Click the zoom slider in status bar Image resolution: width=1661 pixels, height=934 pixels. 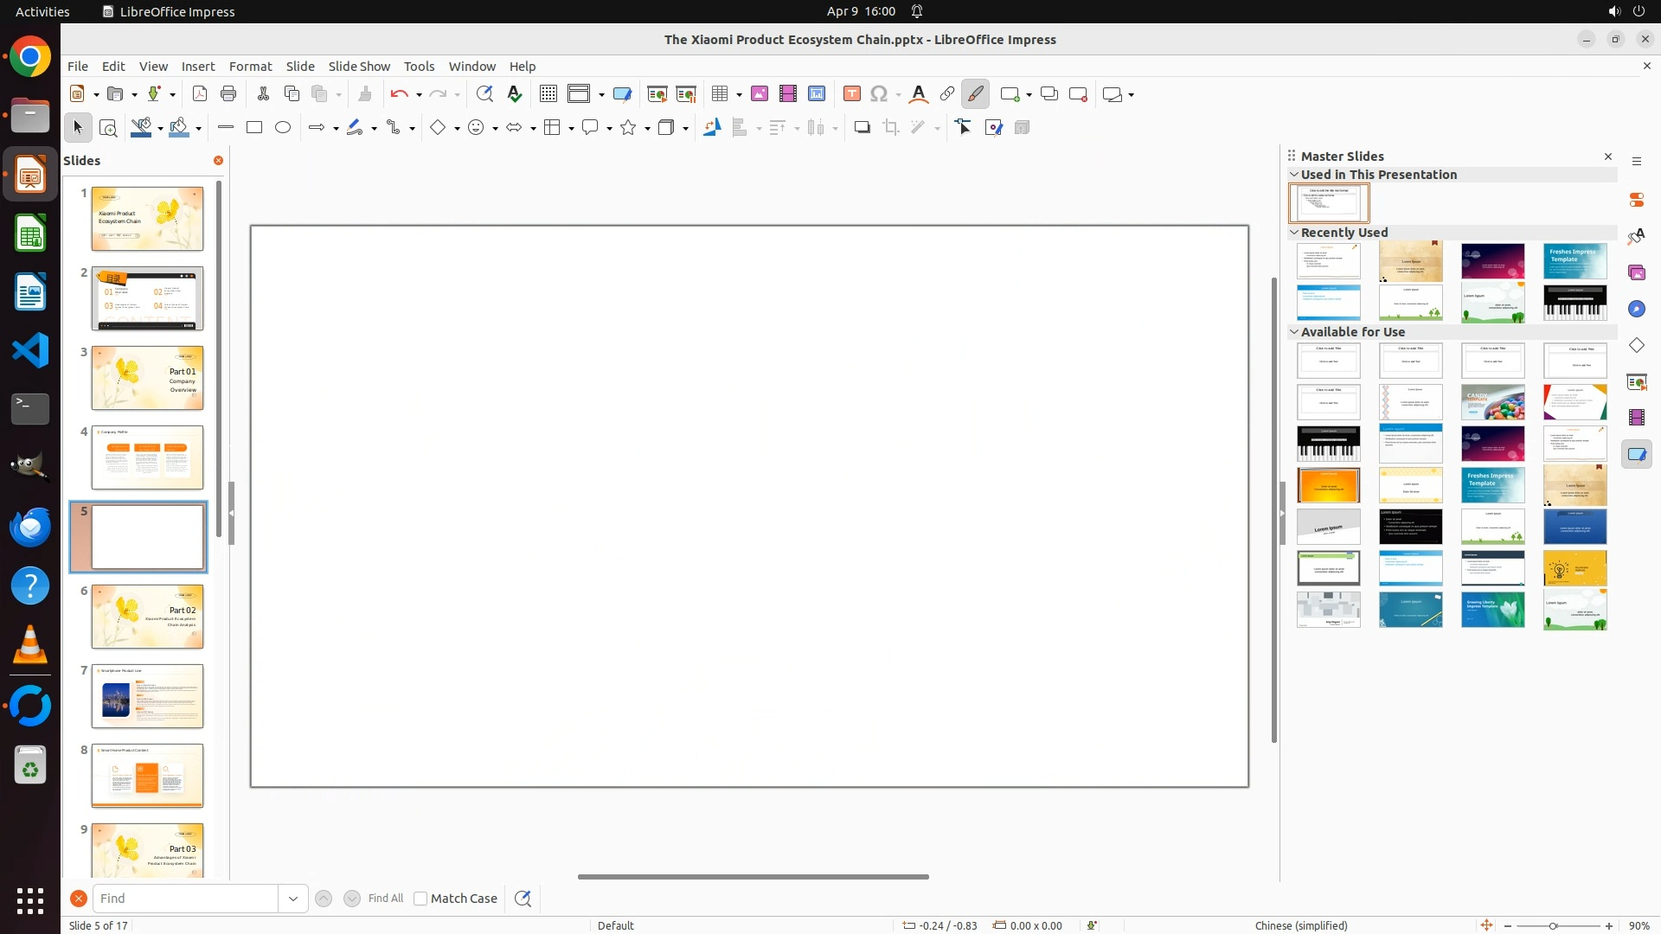click(x=1553, y=925)
